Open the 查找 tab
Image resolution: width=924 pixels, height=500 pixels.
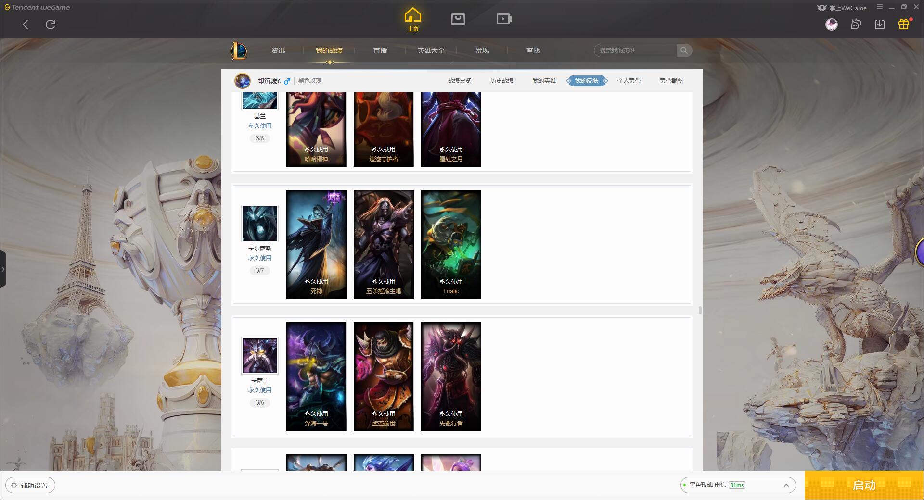point(533,50)
